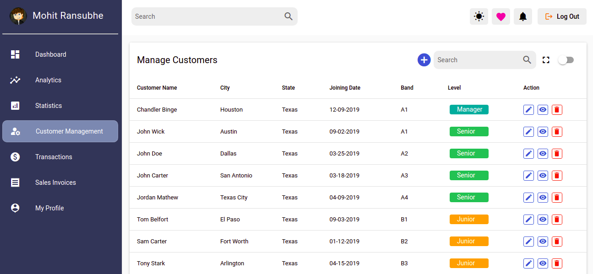Toggle the sun theme mode icon
Screen dimensions: 593x274
point(479,16)
